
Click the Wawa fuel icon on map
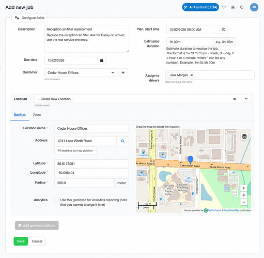click(162, 154)
